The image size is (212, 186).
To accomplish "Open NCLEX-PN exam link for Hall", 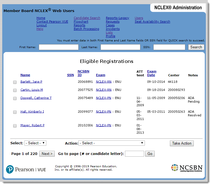I will [103, 112].
